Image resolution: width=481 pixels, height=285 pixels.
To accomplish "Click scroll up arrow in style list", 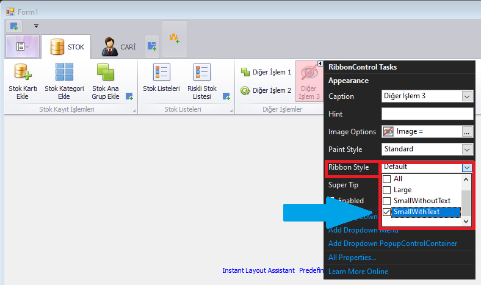I will pos(466,179).
